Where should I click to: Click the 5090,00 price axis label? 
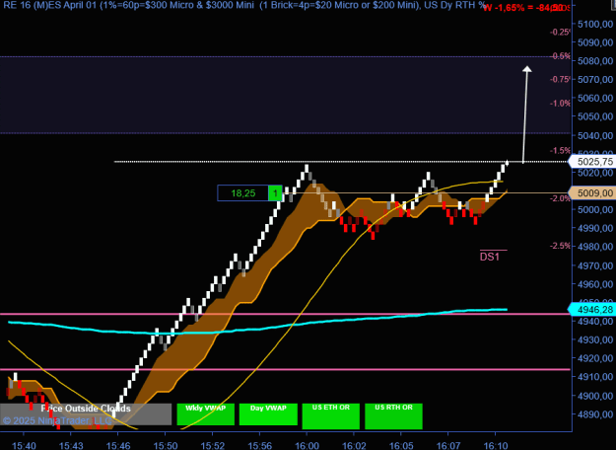595,42
